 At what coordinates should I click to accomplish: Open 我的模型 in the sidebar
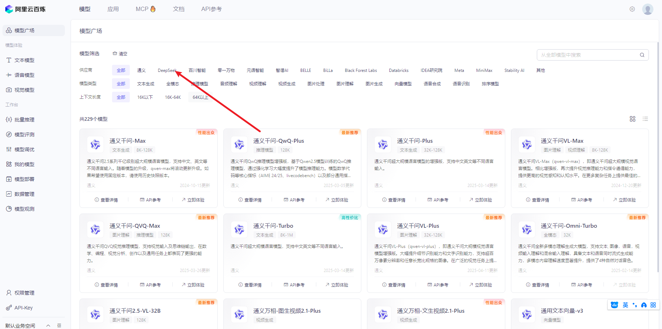tap(24, 164)
